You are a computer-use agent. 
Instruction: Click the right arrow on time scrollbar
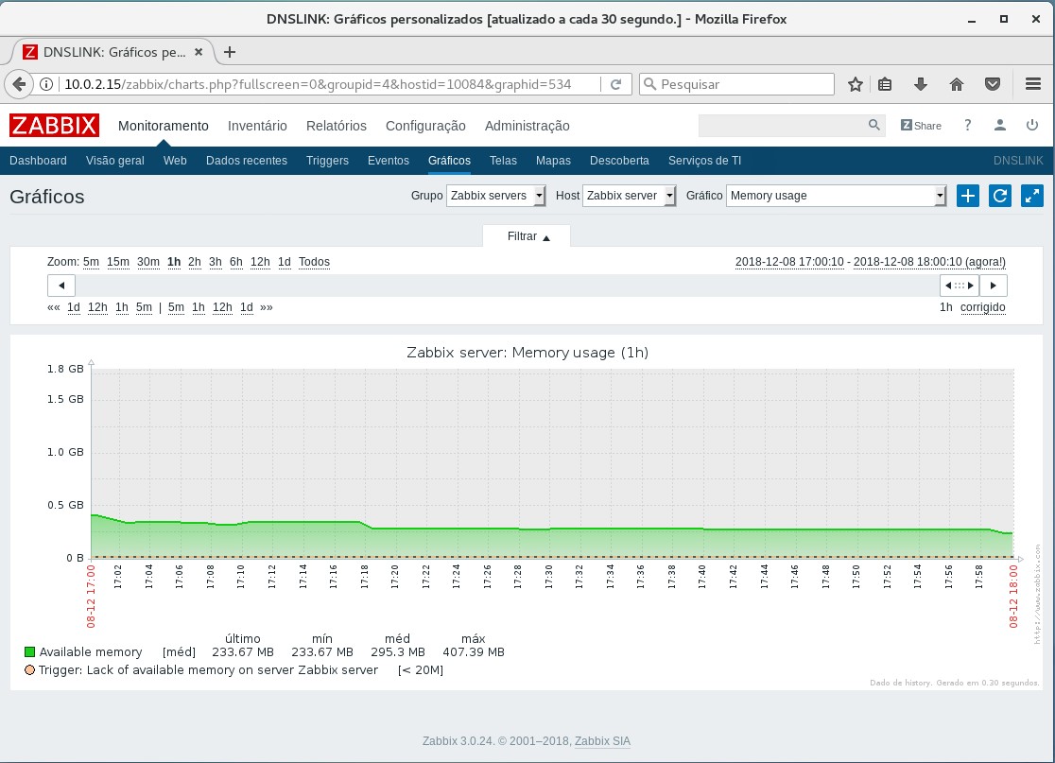pos(994,286)
